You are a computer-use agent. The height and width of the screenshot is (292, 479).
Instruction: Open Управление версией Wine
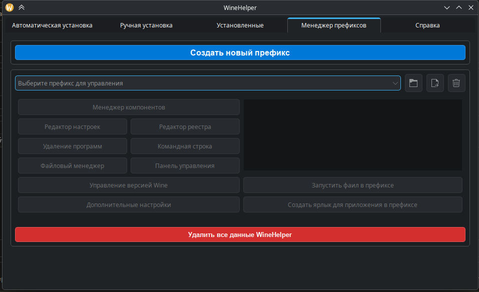pyautogui.click(x=129, y=185)
